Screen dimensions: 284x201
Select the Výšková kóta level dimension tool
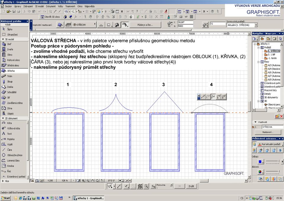coord(14,128)
